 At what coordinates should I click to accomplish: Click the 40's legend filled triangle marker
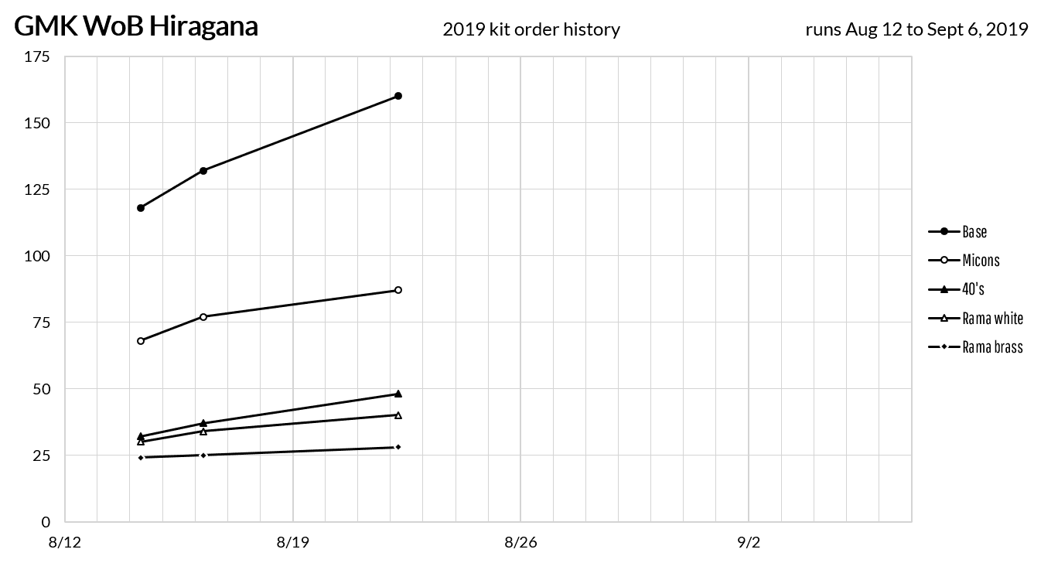point(944,288)
